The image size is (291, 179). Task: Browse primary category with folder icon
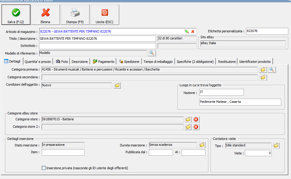tap(263, 70)
